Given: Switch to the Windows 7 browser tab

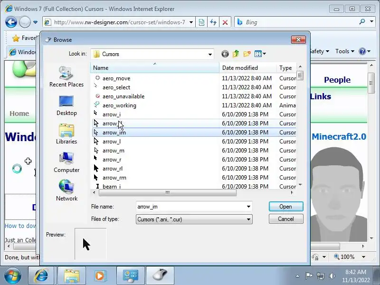Looking at the screenshot, I should tap(22, 52).
